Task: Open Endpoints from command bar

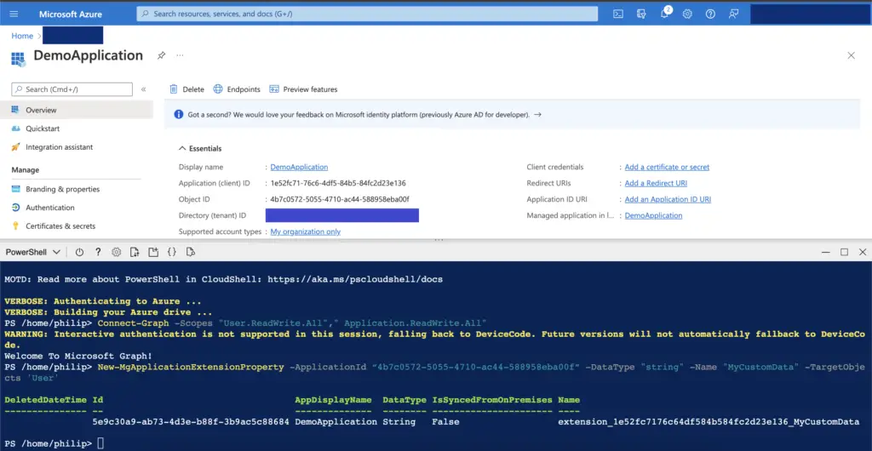Action: point(237,88)
